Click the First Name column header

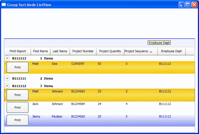click(40, 51)
